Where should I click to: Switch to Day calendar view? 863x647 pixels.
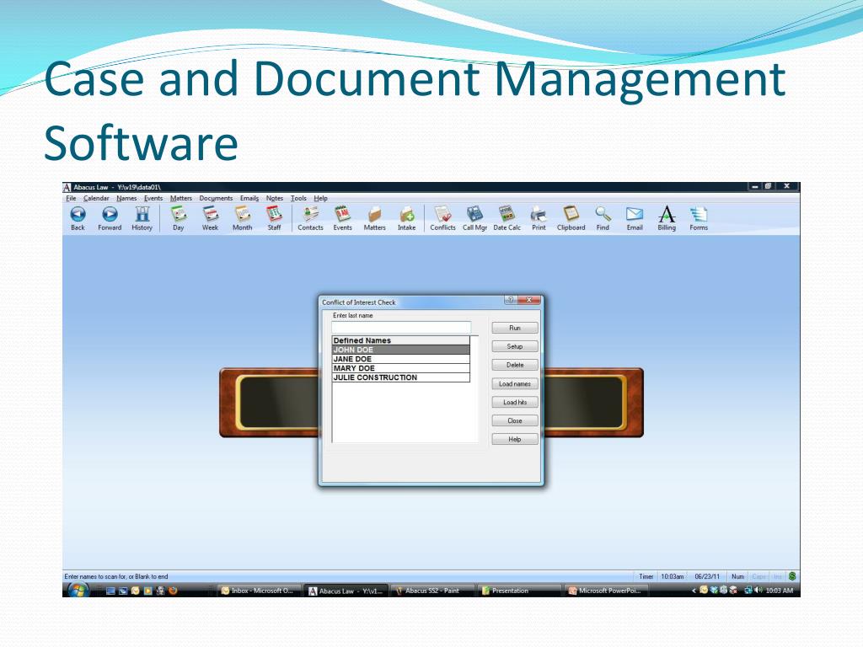(179, 218)
